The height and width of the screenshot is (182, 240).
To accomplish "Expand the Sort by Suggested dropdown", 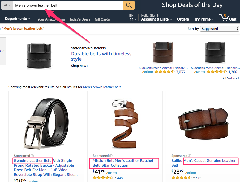I will [x=220, y=29].
